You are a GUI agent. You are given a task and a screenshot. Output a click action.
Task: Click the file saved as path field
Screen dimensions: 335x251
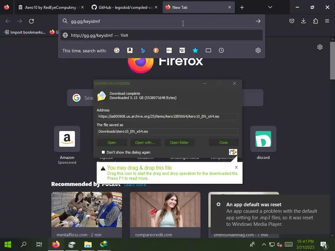(x=168, y=131)
